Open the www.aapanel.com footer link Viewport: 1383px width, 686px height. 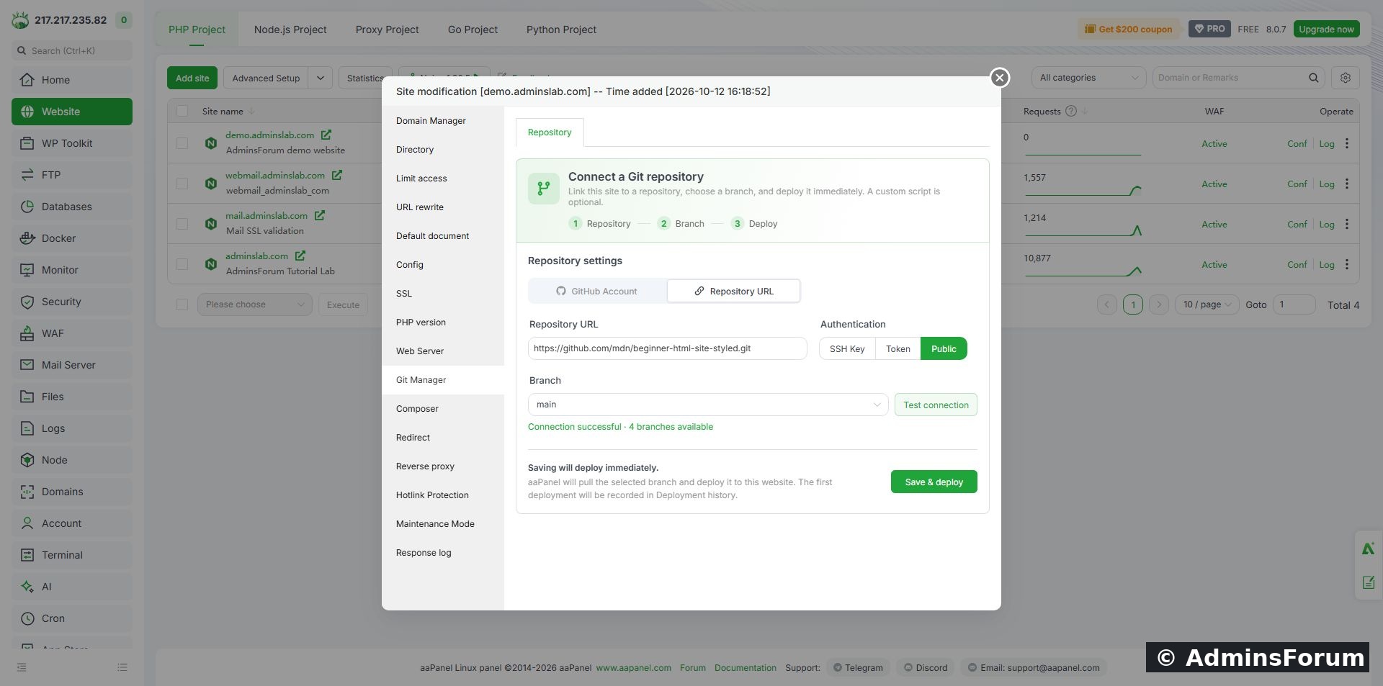click(633, 667)
